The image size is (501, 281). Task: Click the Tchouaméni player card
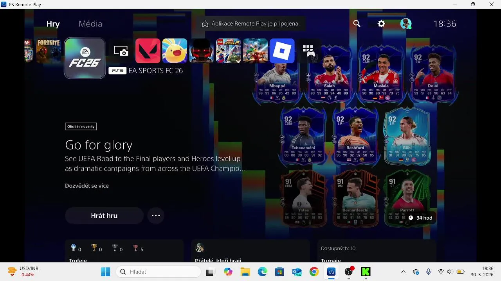[303, 136]
